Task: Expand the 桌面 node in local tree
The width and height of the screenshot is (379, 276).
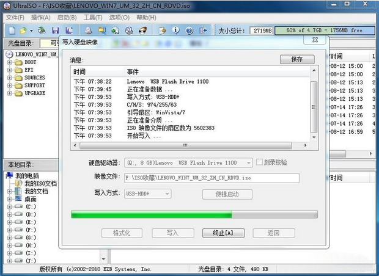Action: pyautogui.click(x=9, y=199)
